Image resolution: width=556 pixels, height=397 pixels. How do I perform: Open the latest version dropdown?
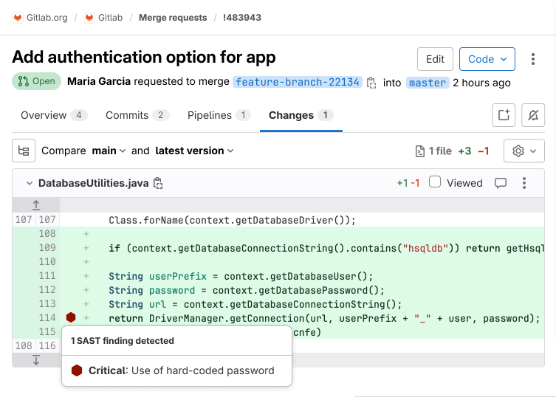tap(194, 151)
